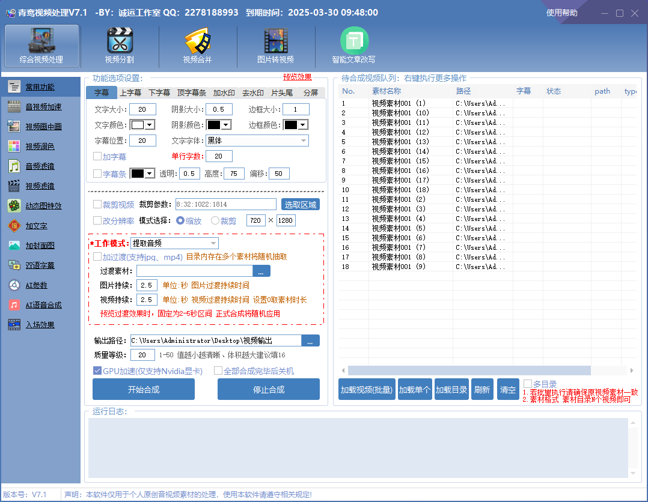Open the 文字字体 font dropdown
Image resolution: width=648 pixels, height=502 pixels.
[x=257, y=140]
